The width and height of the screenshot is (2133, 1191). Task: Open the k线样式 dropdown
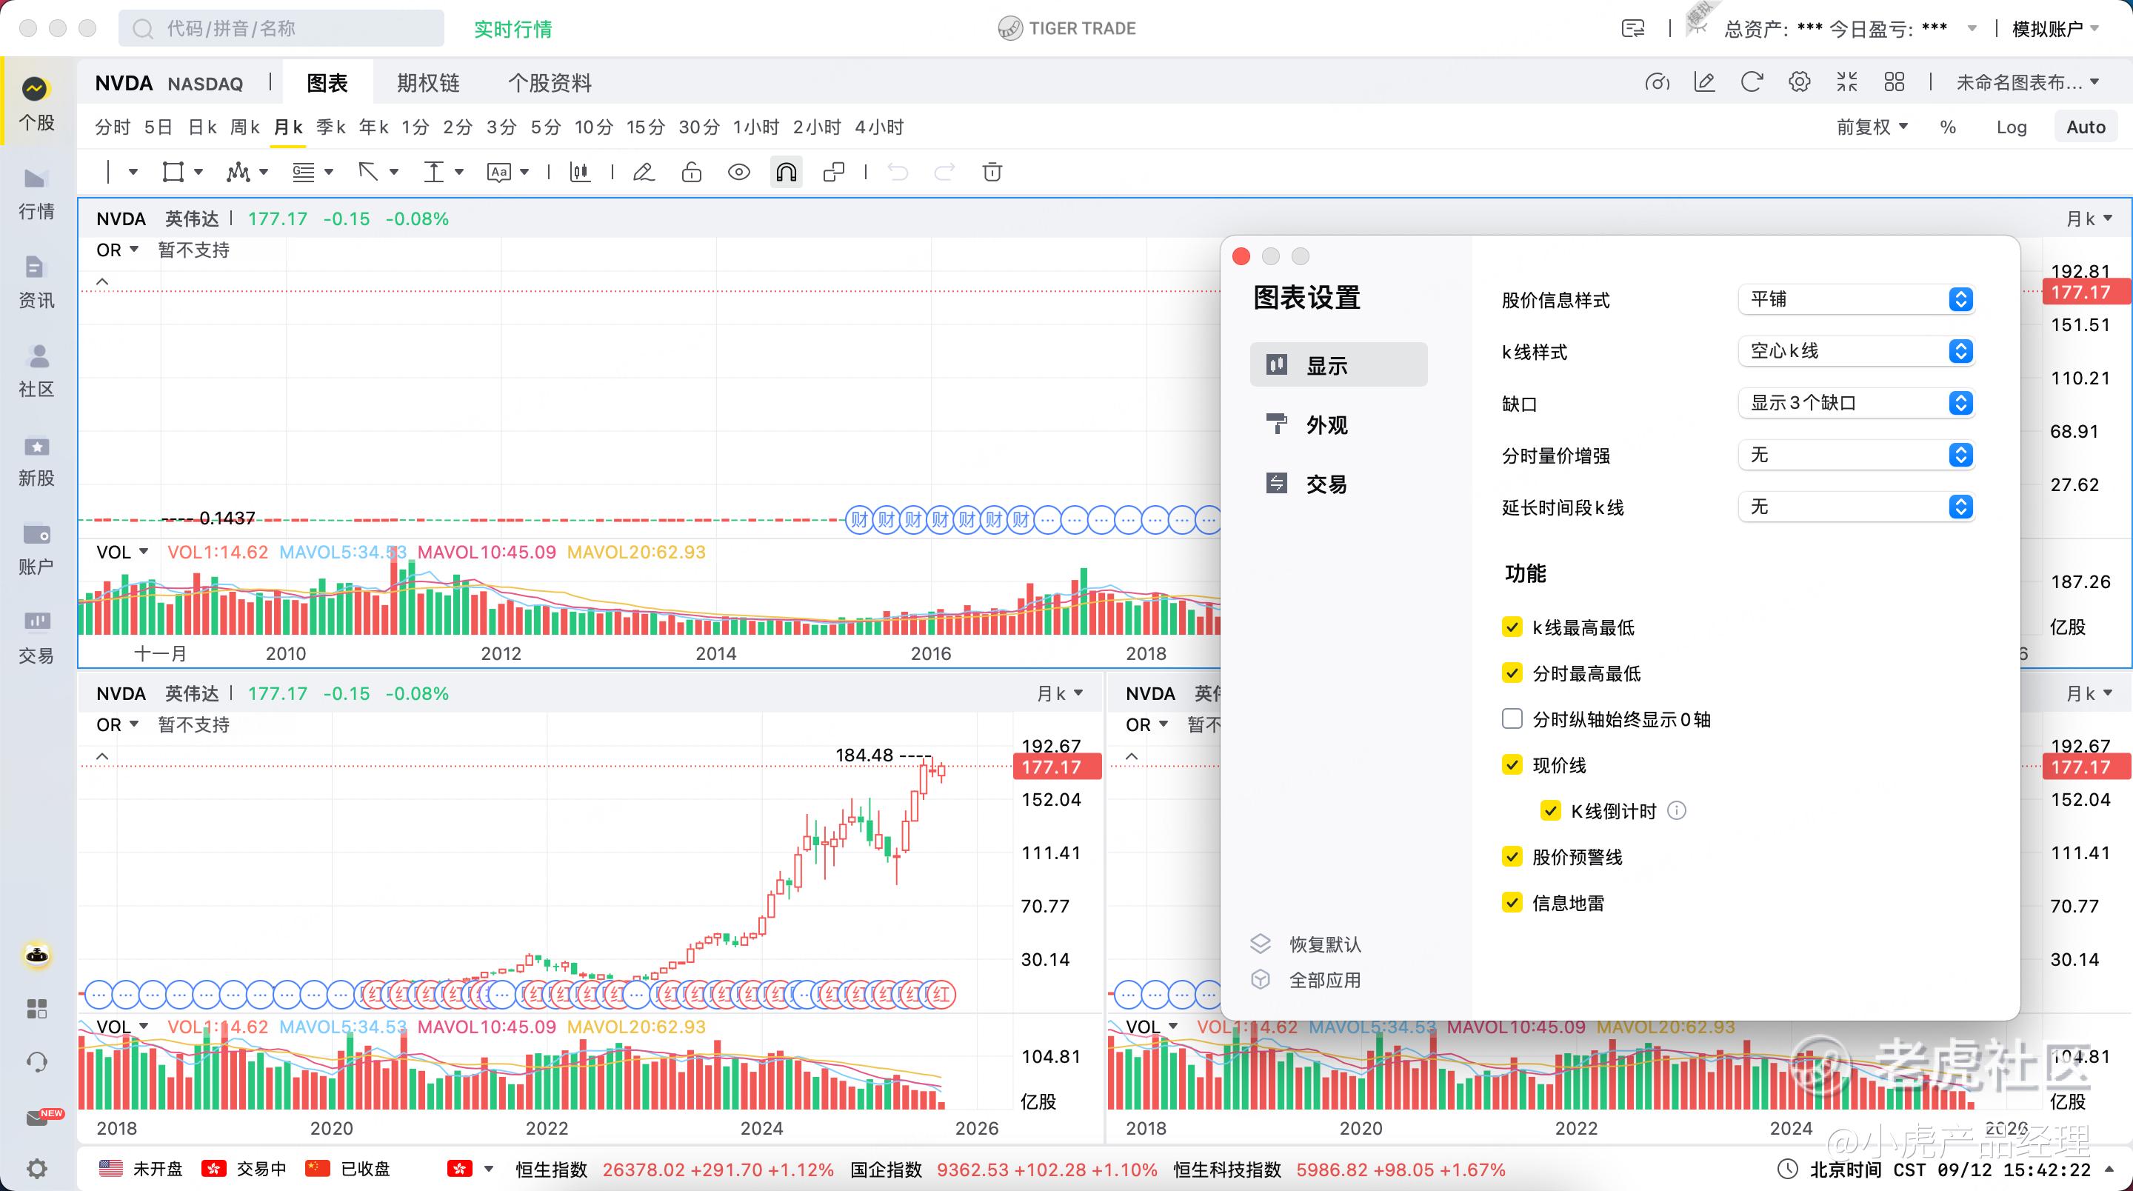click(x=1855, y=351)
